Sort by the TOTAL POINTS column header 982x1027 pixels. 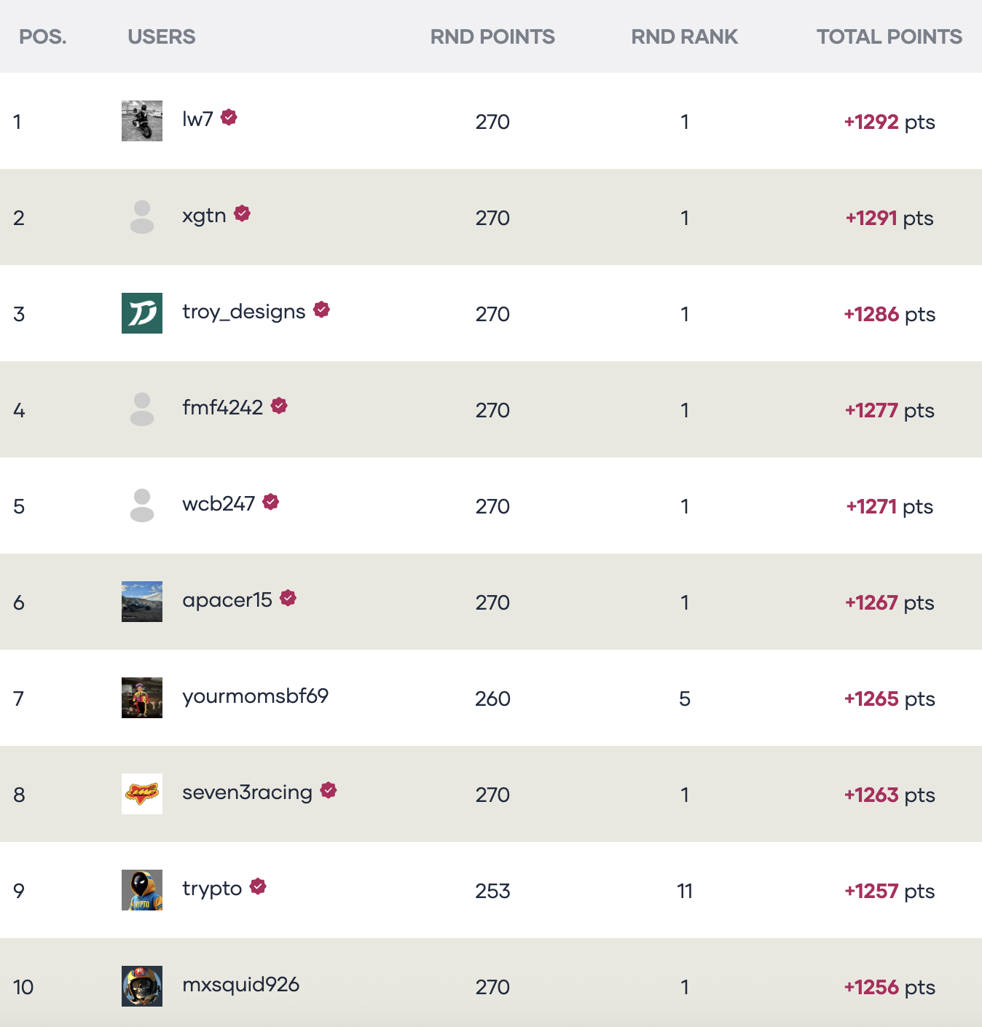(889, 36)
